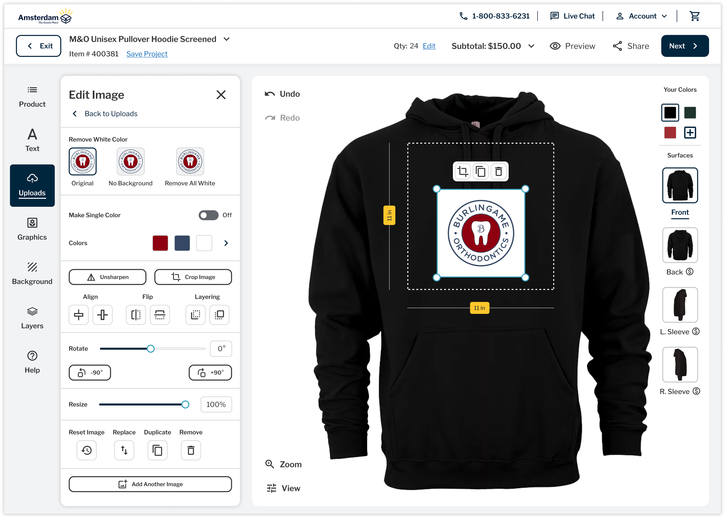Expand the Subtotal price dropdown
Screen dimensions: 725x518
531,46
